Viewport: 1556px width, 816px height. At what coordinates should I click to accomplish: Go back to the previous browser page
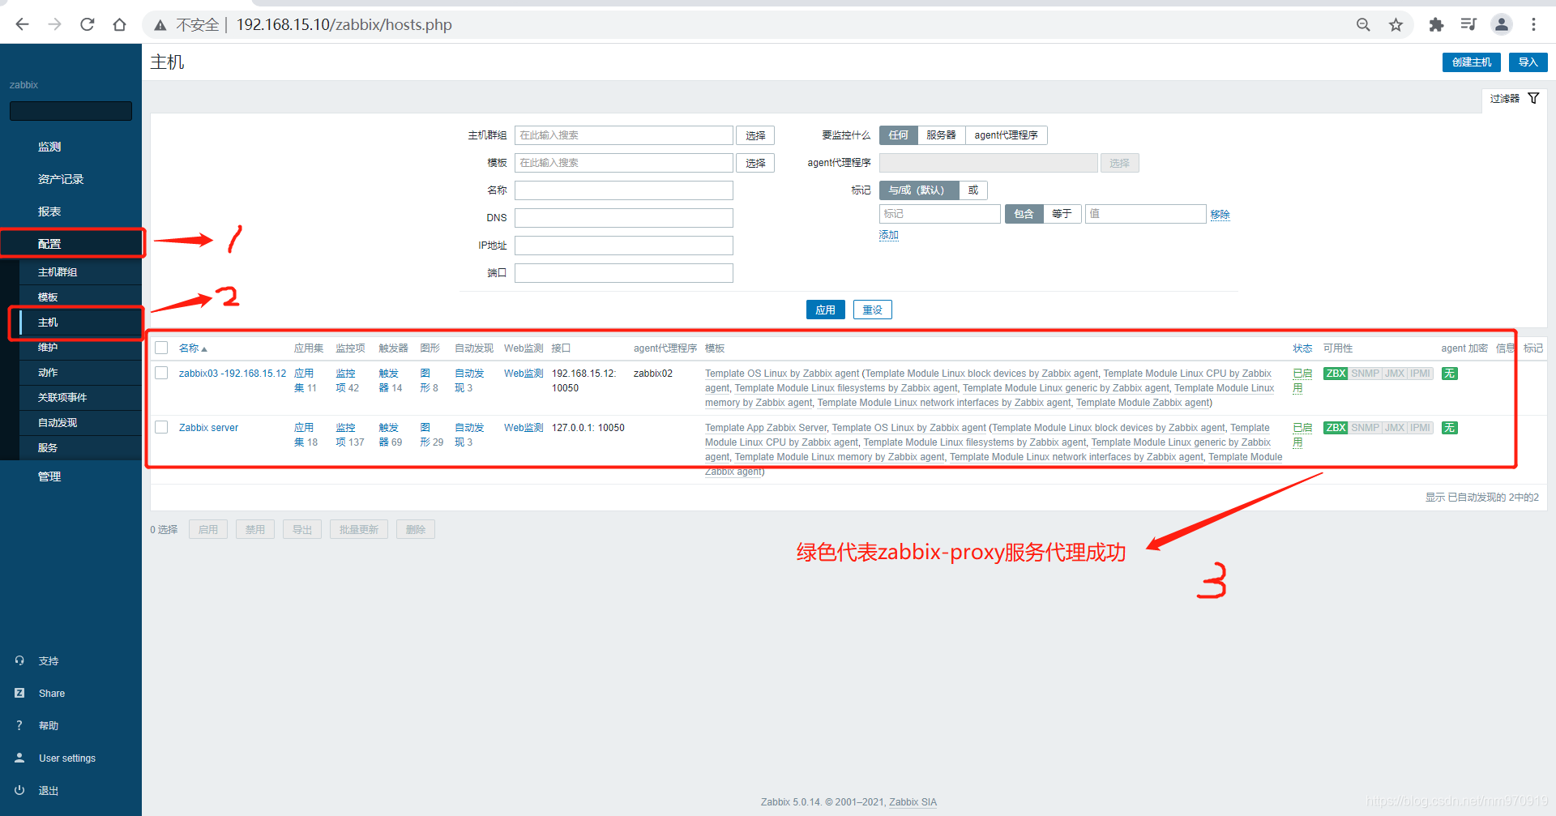(22, 24)
